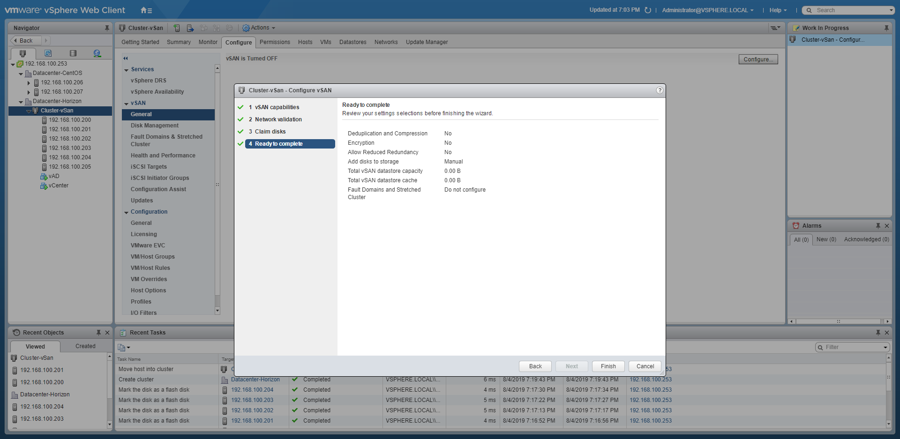Viewport: 900px width, 439px height.
Task: Open the Actions dropdown menu
Action: pos(259,28)
